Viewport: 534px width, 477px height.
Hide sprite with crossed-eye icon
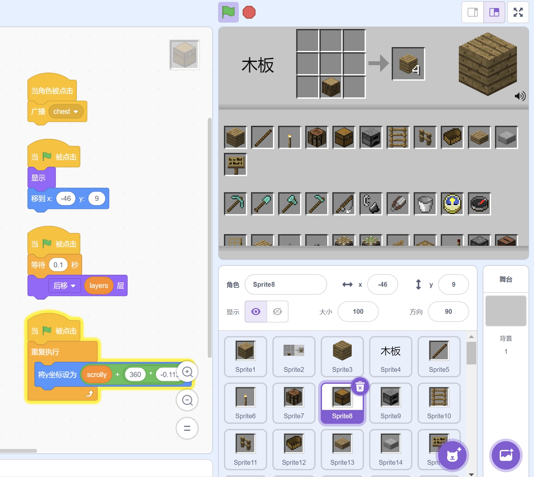tap(277, 312)
